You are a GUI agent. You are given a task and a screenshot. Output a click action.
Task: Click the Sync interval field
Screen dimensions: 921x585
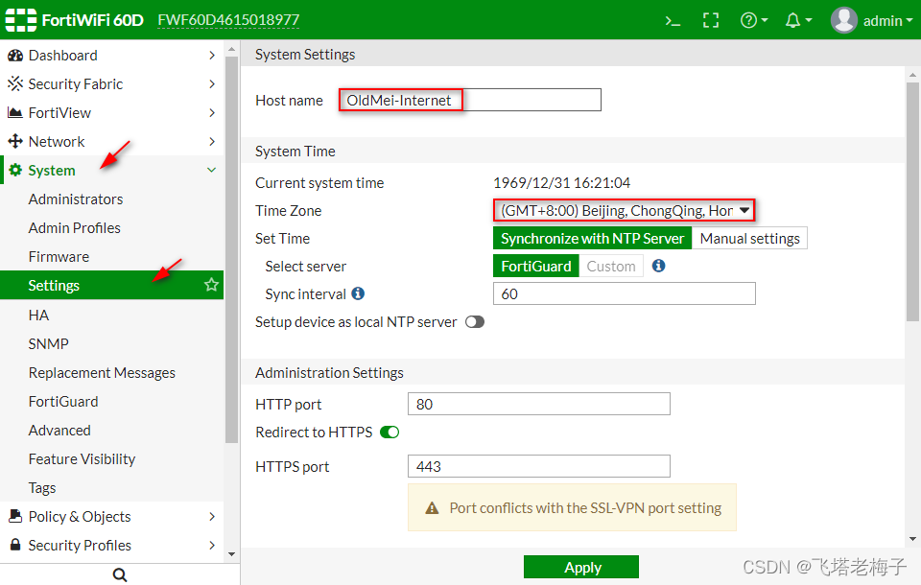point(625,293)
